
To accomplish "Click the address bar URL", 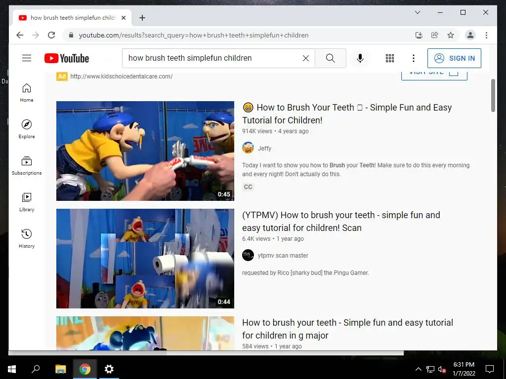I will (x=194, y=35).
